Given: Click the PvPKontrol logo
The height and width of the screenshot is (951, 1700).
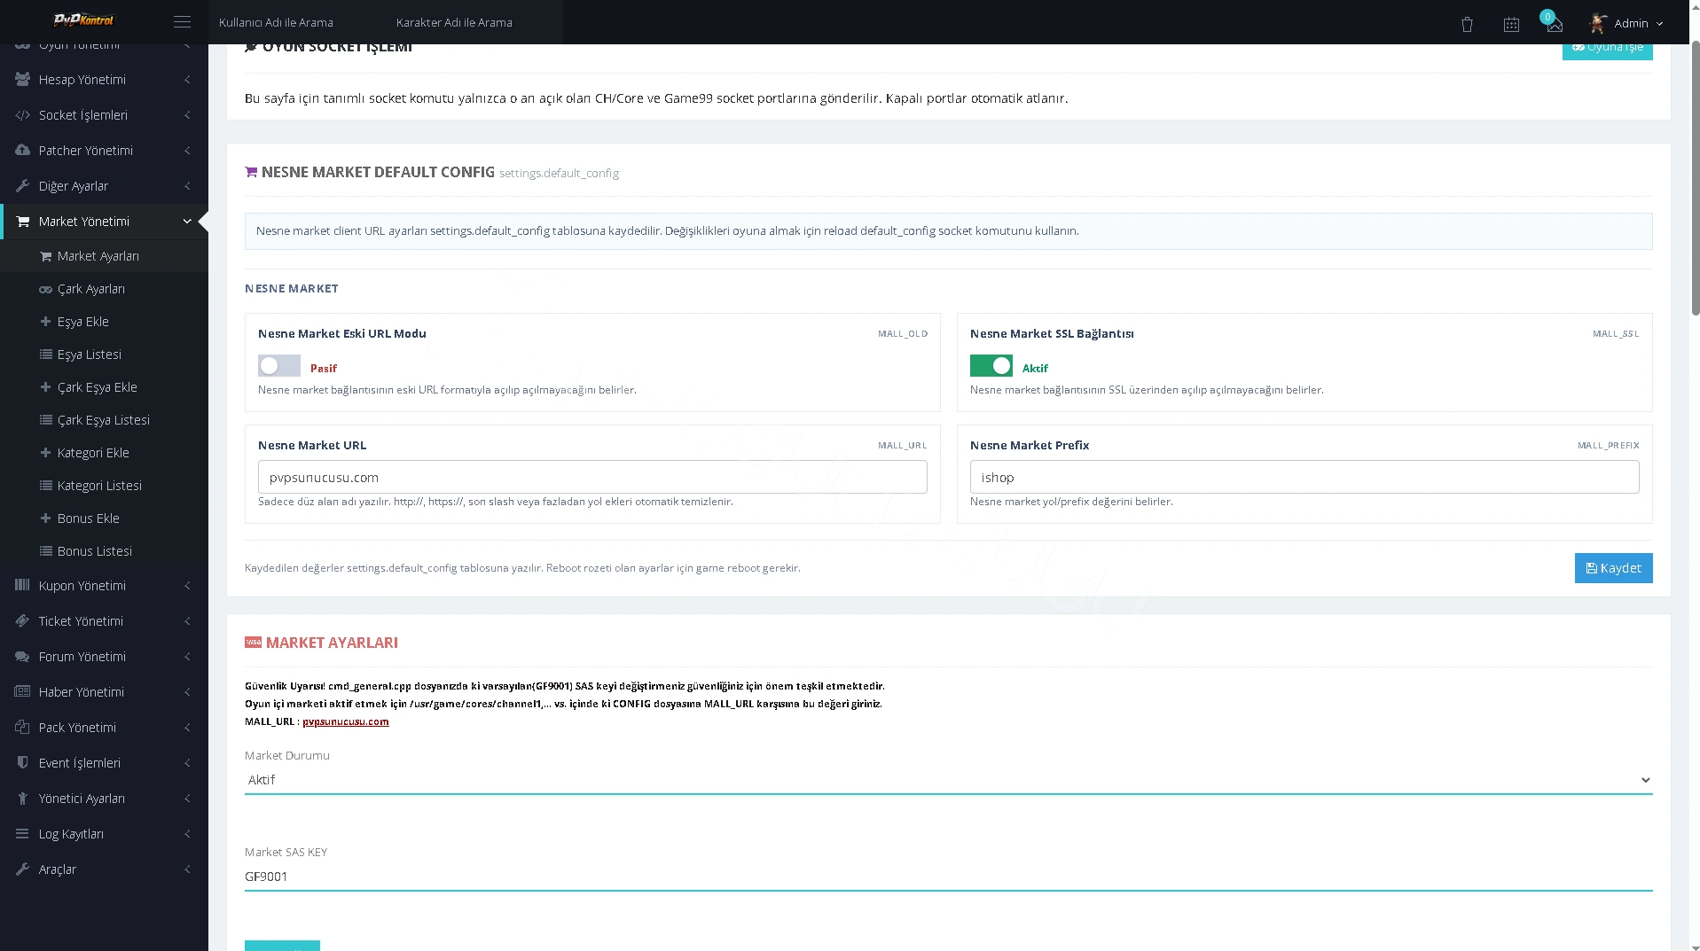Looking at the screenshot, I should click(84, 19).
